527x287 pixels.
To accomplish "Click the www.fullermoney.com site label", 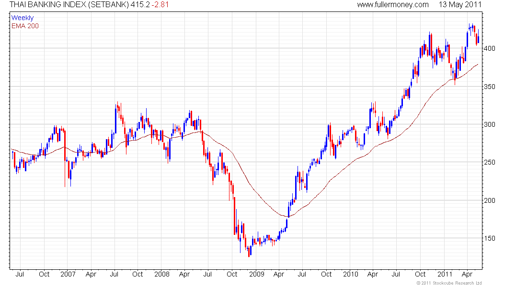I will point(392,5).
